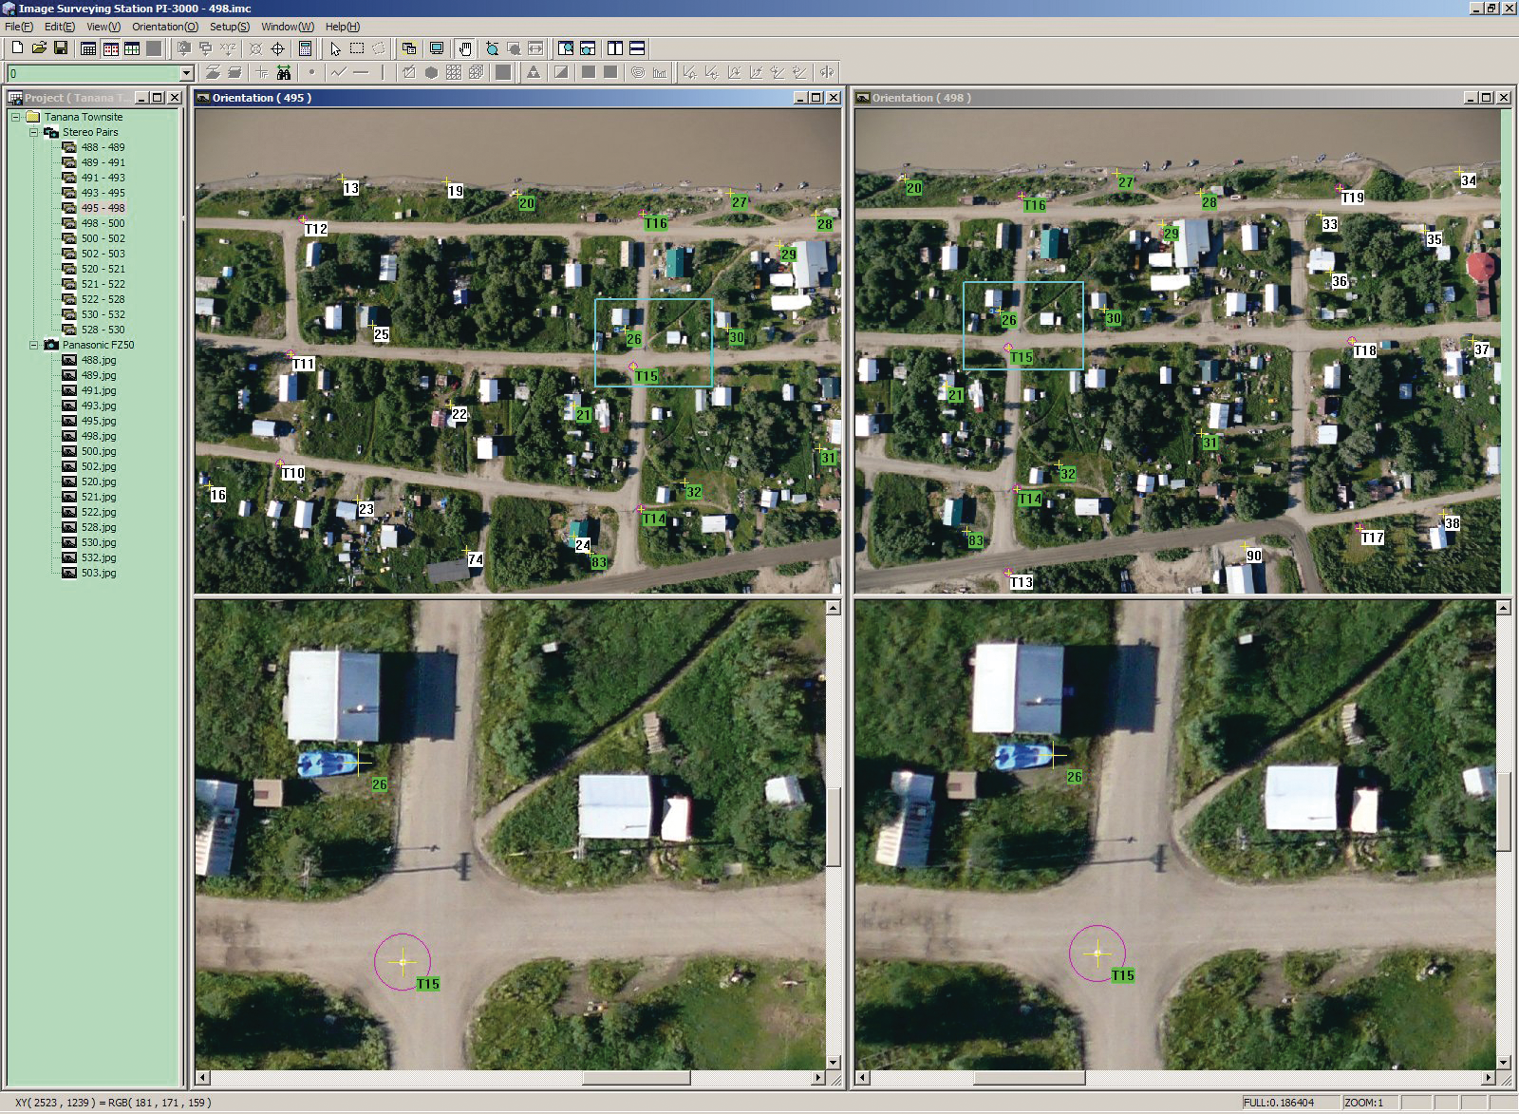
Task: Click the Save floppy disk icon
Action: click(x=61, y=48)
